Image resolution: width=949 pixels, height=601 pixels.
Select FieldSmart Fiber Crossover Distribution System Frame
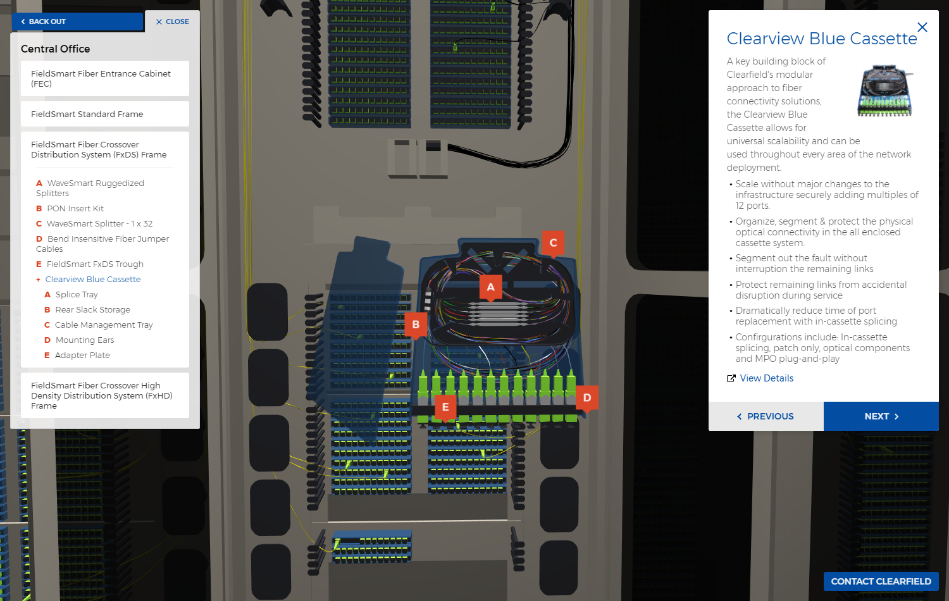[x=105, y=150]
